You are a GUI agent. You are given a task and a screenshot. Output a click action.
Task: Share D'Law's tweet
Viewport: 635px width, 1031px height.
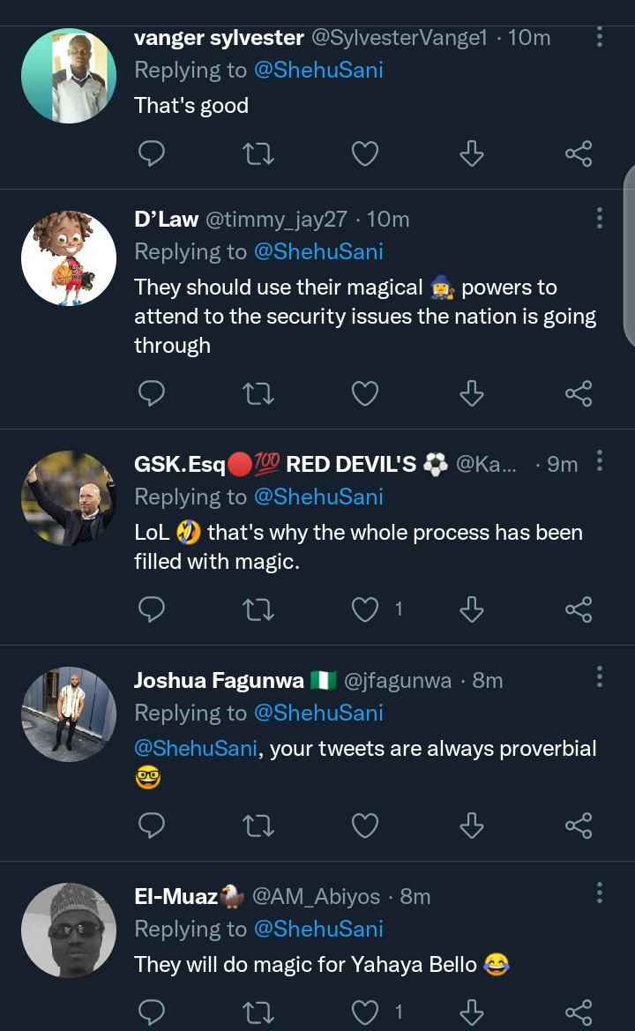pyautogui.click(x=579, y=393)
